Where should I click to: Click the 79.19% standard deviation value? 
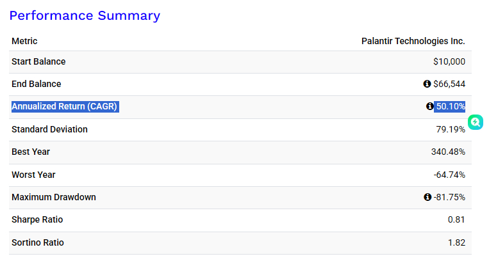pyautogui.click(x=451, y=129)
